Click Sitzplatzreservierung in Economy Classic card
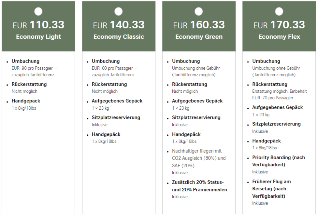Image resolution: width=318 pixels, height=217 pixels. (116, 117)
